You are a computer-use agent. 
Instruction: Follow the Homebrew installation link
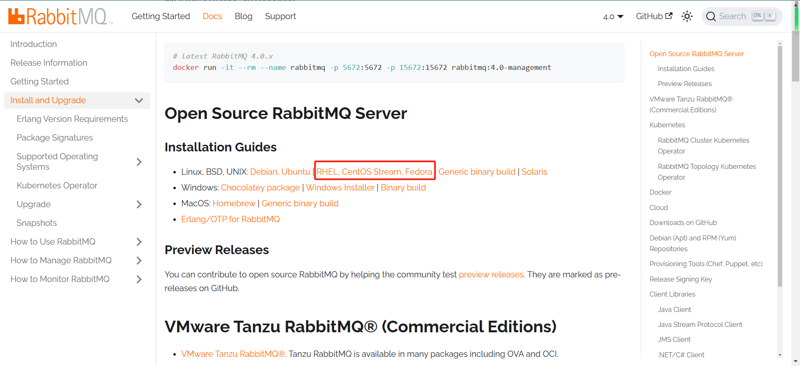pos(234,203)
